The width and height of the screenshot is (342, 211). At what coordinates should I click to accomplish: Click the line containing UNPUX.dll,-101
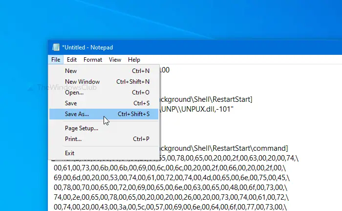click(197, 109)
